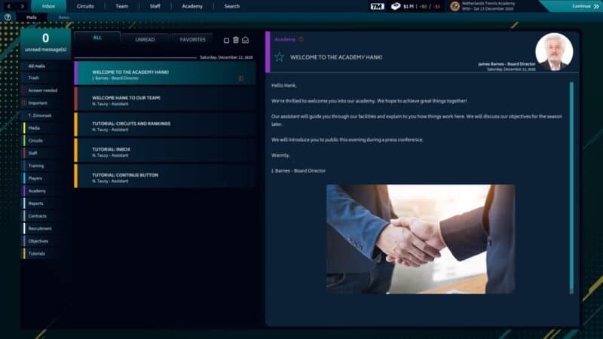Screen dimensions: 603x339
Task: Click the money finances icon
Action: pyautogui.click(x=396, y=6)
